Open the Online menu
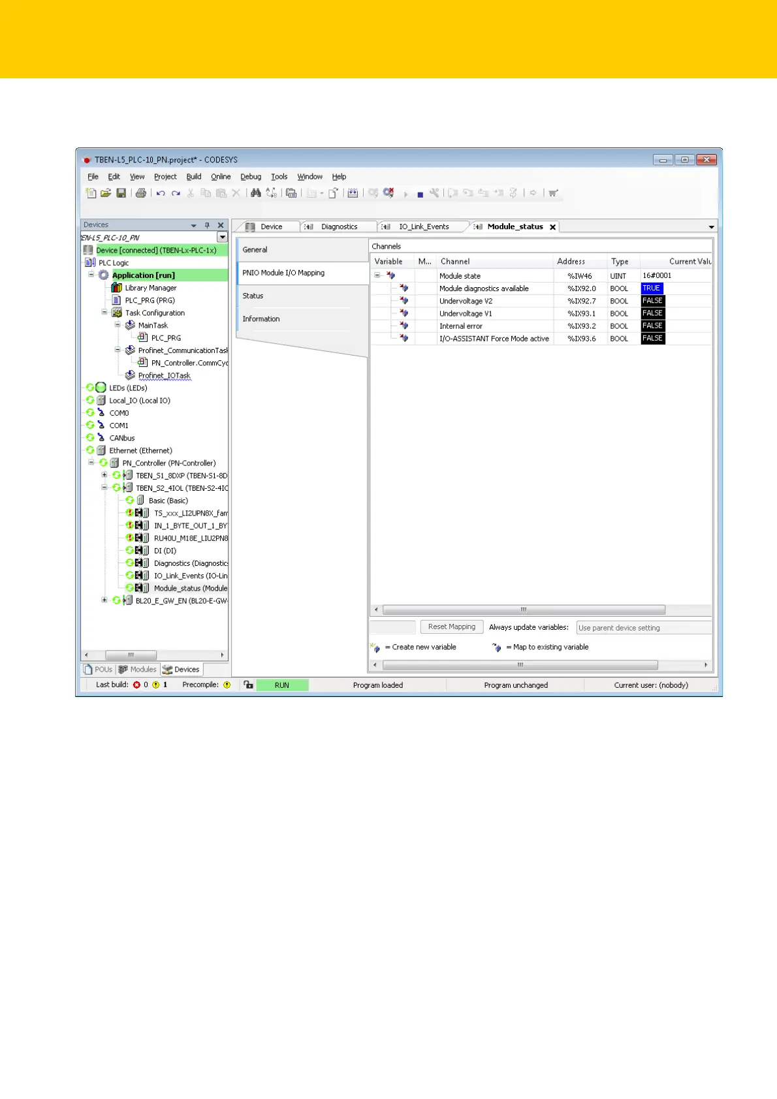777x1099 pixels. (221, 177)
